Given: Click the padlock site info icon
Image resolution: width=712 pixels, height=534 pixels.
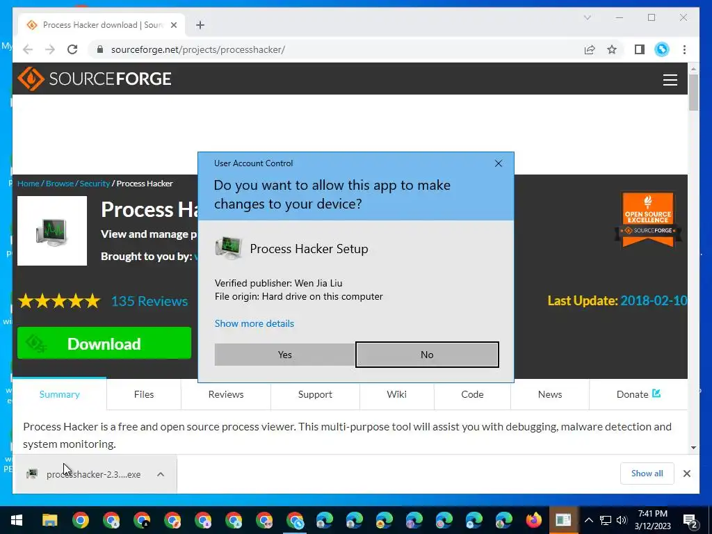Looking at the screenshot, I should click(100, 49).
